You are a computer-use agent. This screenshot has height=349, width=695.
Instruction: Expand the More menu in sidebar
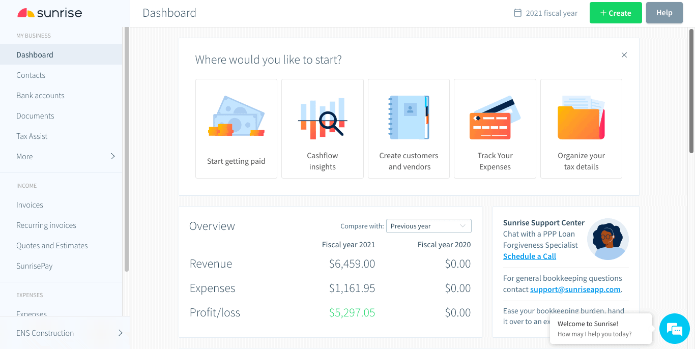[x=61, y=157]
